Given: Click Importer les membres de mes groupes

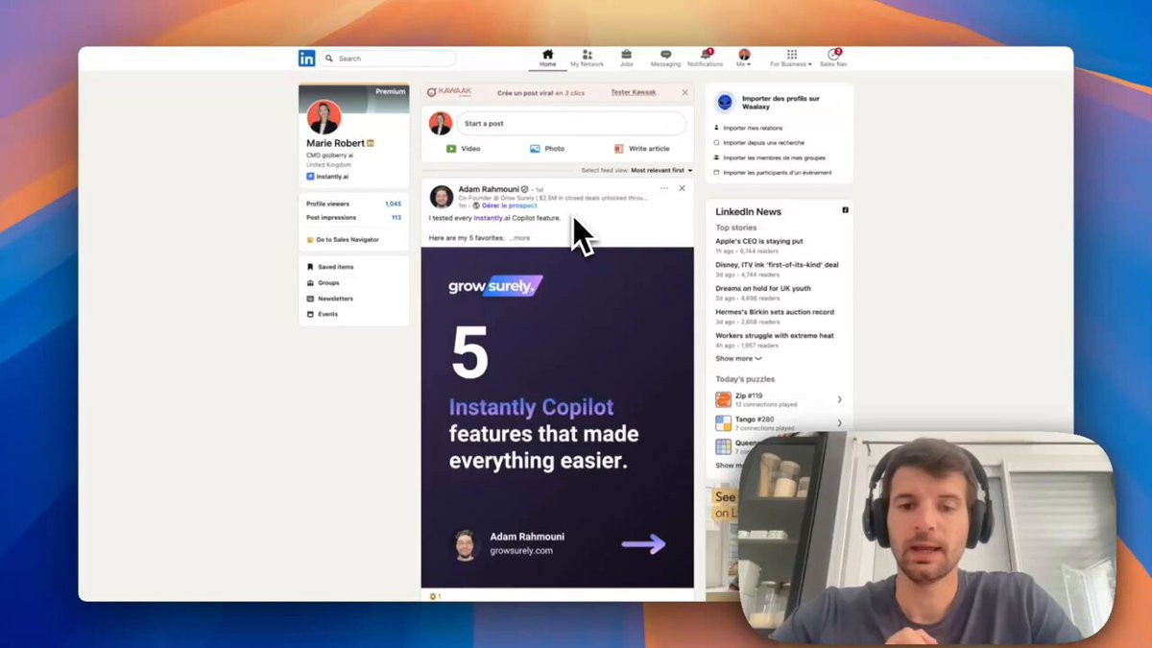Looking at the screenshot, I should (x=774, y=157).
